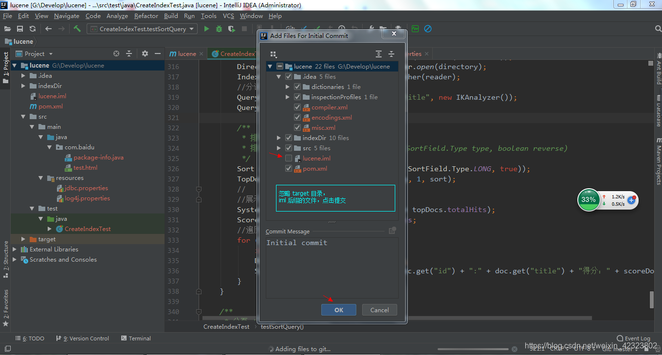Hide the Project panel with minus icon
This screenshot has width=662, height=355.
[157, 53]
